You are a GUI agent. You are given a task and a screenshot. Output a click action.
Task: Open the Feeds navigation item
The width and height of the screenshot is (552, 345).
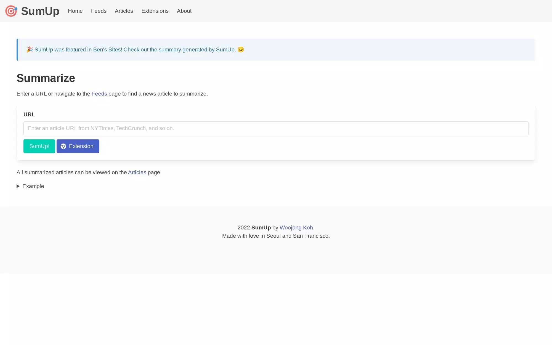coord(99,11)
